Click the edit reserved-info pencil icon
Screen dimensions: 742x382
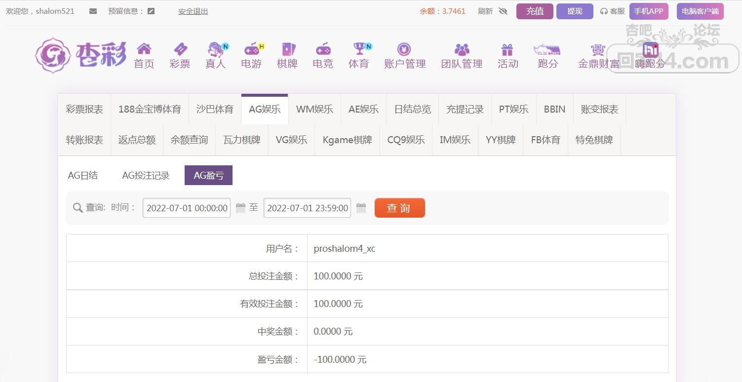pos(151,11)
